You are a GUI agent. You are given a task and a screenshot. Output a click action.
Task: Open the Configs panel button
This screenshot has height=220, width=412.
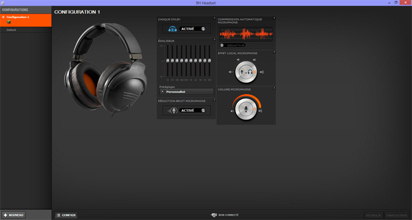tap(66, 215)
